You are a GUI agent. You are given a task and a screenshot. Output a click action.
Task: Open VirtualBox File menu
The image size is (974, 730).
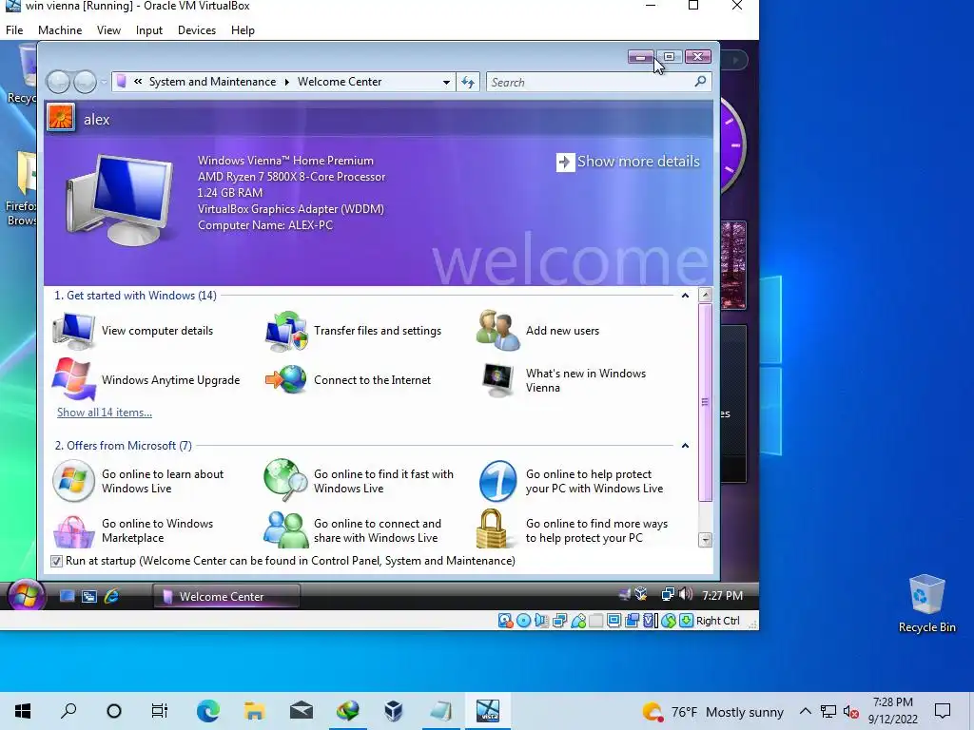click(14, 29)
